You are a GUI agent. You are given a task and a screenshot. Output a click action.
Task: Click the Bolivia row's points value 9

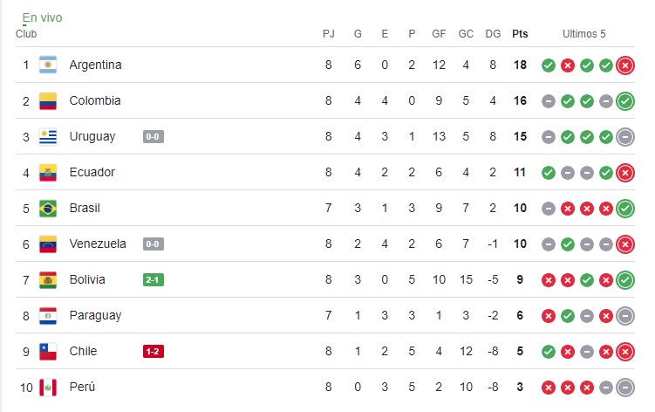pyautogui.click(x=520, y=279)
